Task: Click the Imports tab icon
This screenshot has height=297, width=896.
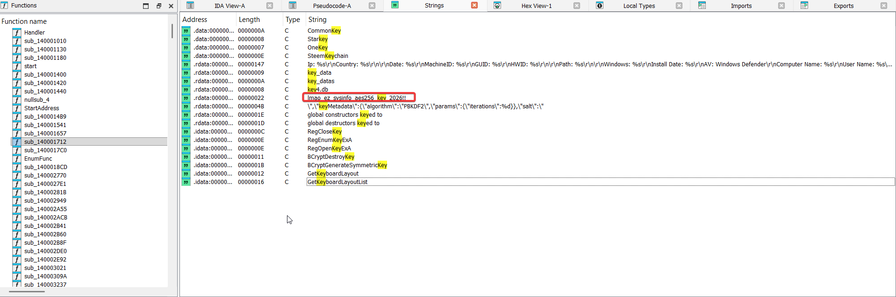Action: click(x=702, y=5)
